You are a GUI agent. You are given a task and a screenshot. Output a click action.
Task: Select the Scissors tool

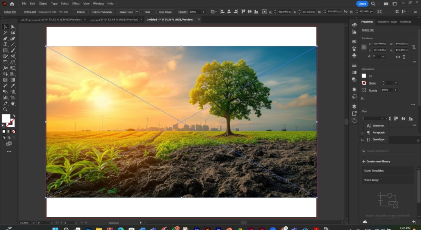click(13, 56)
